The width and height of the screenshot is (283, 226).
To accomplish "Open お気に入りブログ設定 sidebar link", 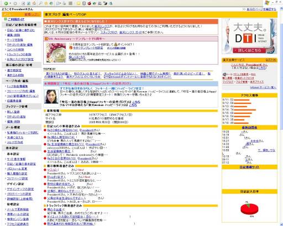I will (x=20, y=59).
